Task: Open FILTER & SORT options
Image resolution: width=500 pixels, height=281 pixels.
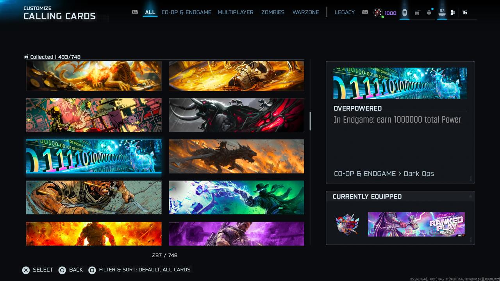Action: pos(139,270)
